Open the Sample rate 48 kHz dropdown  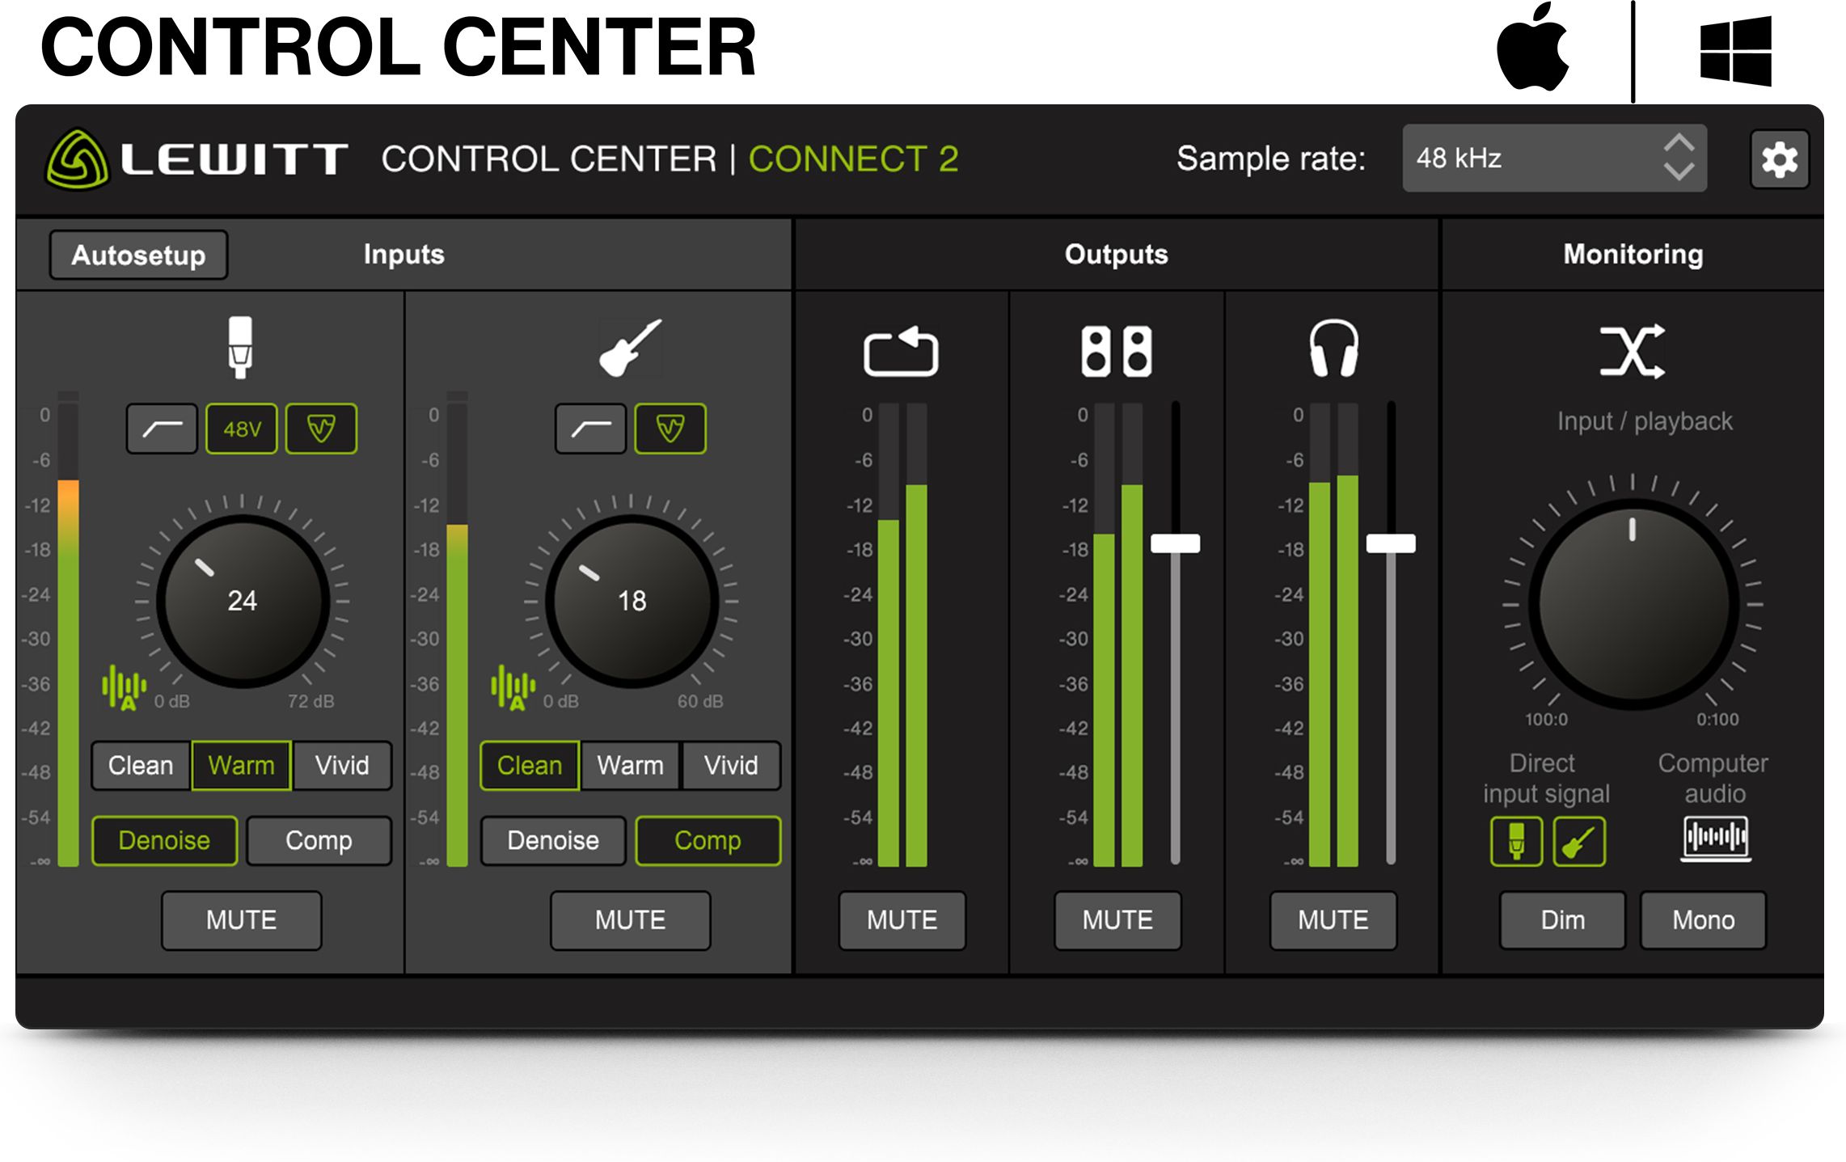pyautogui.click(x=1536, y=158)
